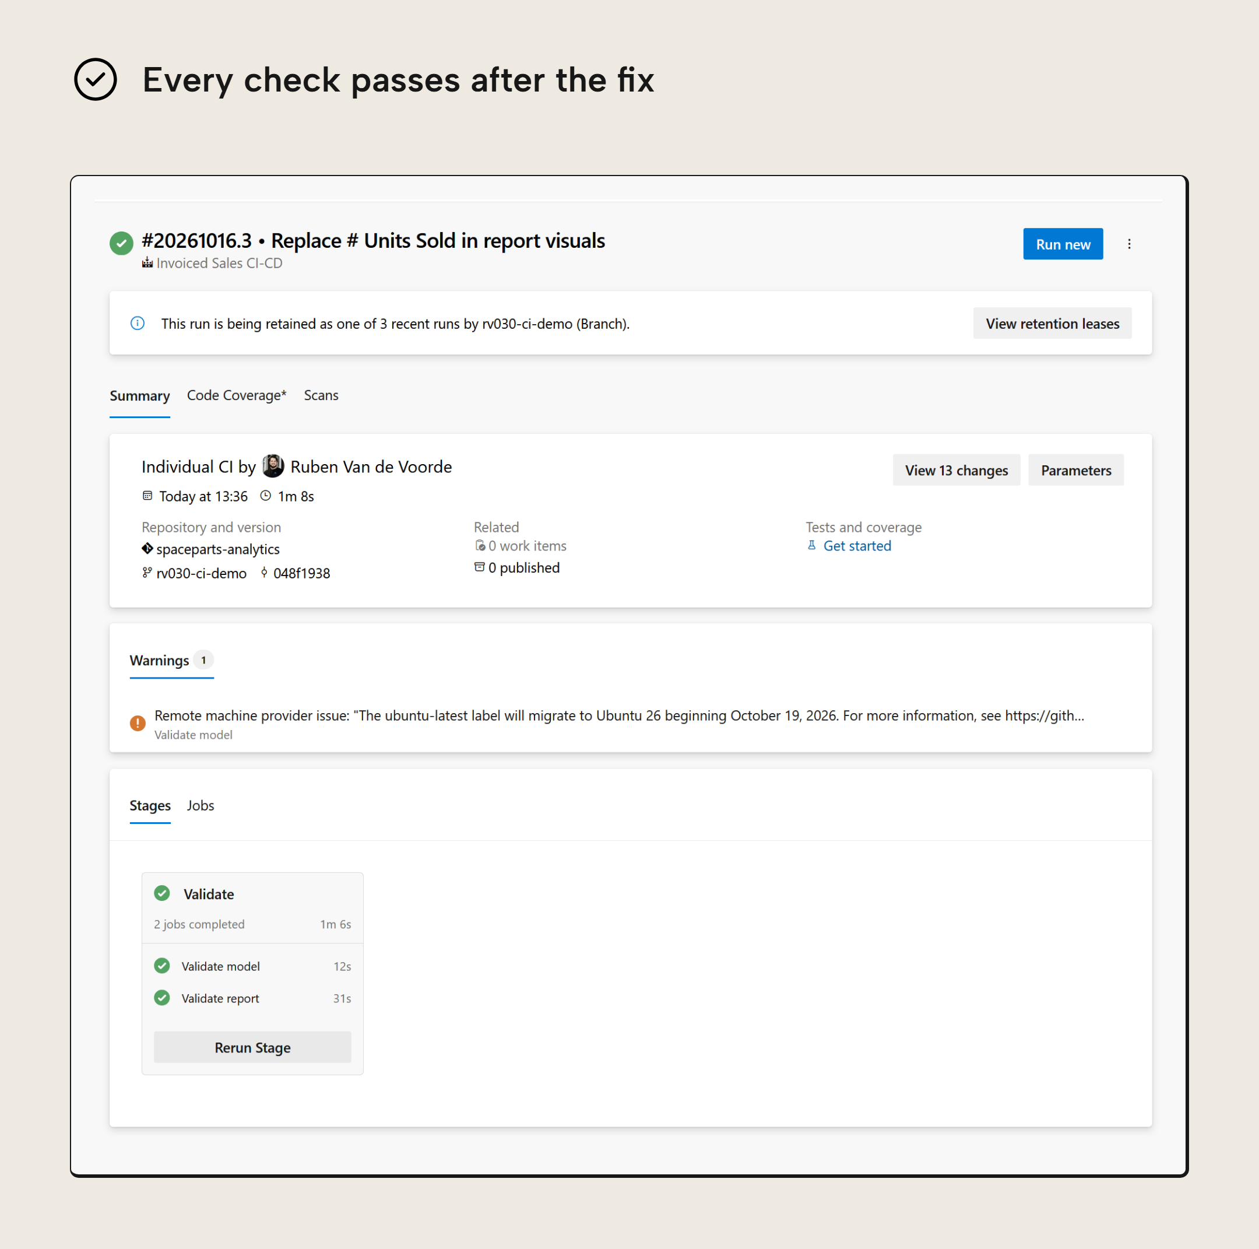
Task: Open the rv030-ci-demo branch link
Action: pyautogui.click(x=201, y=573)
